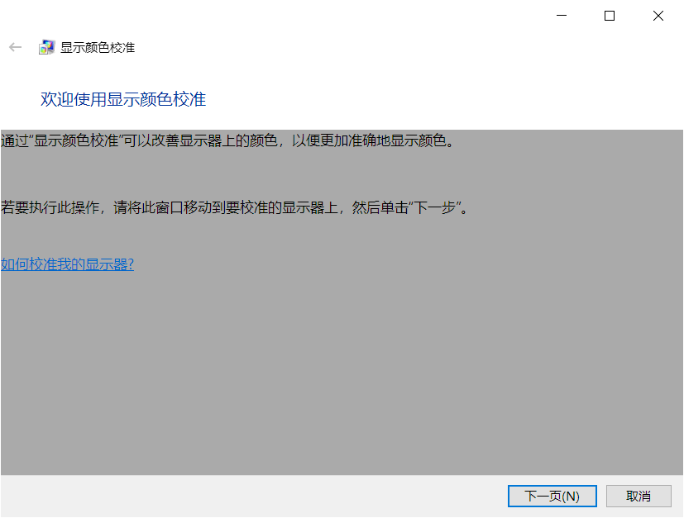
Task: Maximize the calibration window
Action: [610, 16]
